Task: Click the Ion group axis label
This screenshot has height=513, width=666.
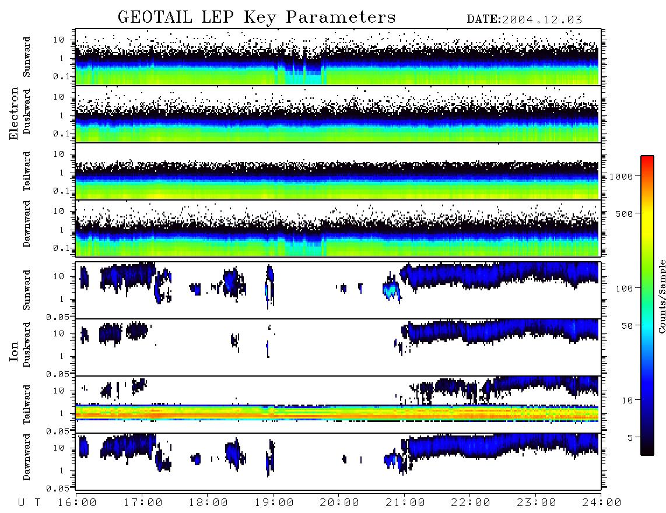Action: pyautogui.click(x=13, y=352)
